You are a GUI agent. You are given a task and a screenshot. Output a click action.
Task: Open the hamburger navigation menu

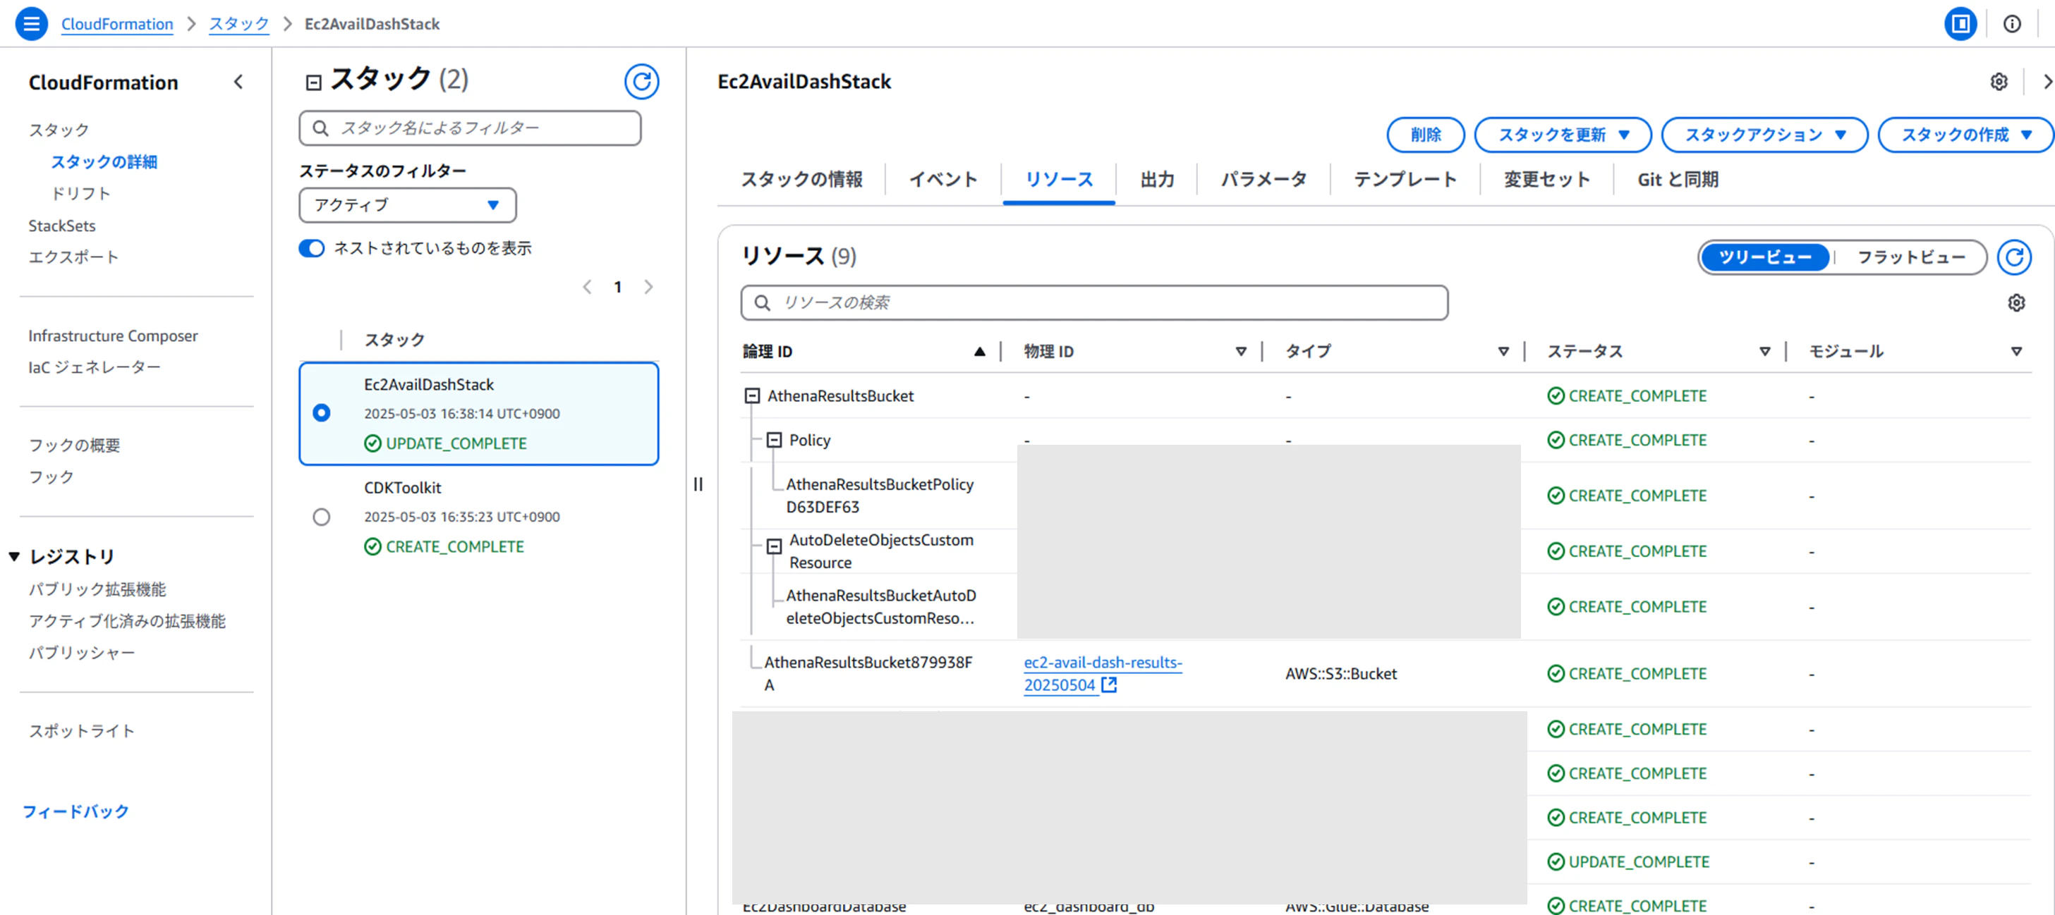[x=31, y=23]
